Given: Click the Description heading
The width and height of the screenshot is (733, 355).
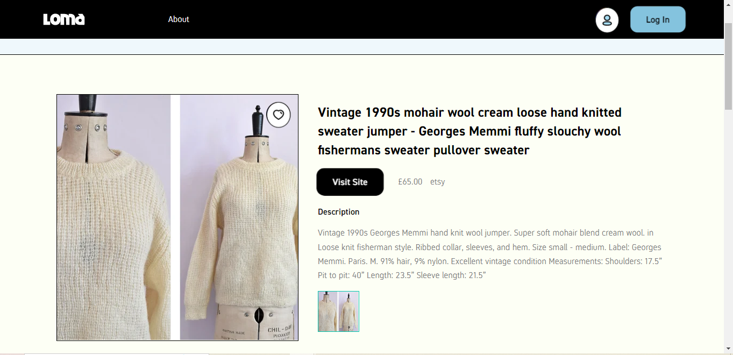Looking at the screenshot, I should [338, 212].
